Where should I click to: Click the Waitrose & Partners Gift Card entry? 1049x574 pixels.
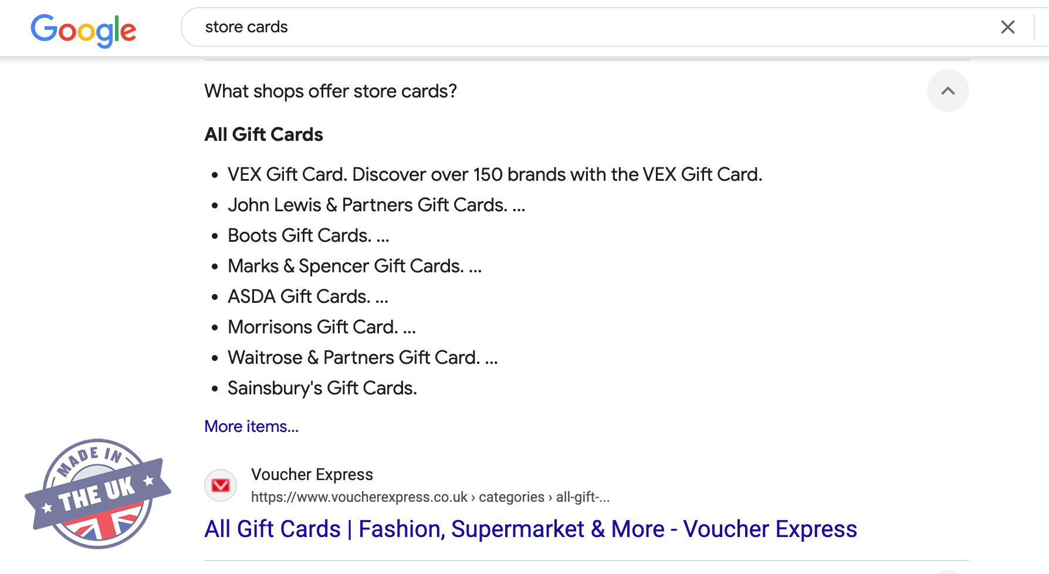(363, 357)
